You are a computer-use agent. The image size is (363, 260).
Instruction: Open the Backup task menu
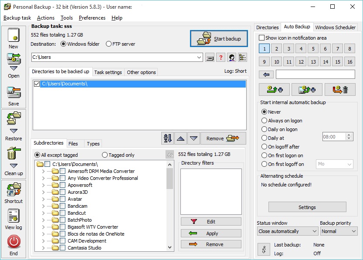pos(17,18)
